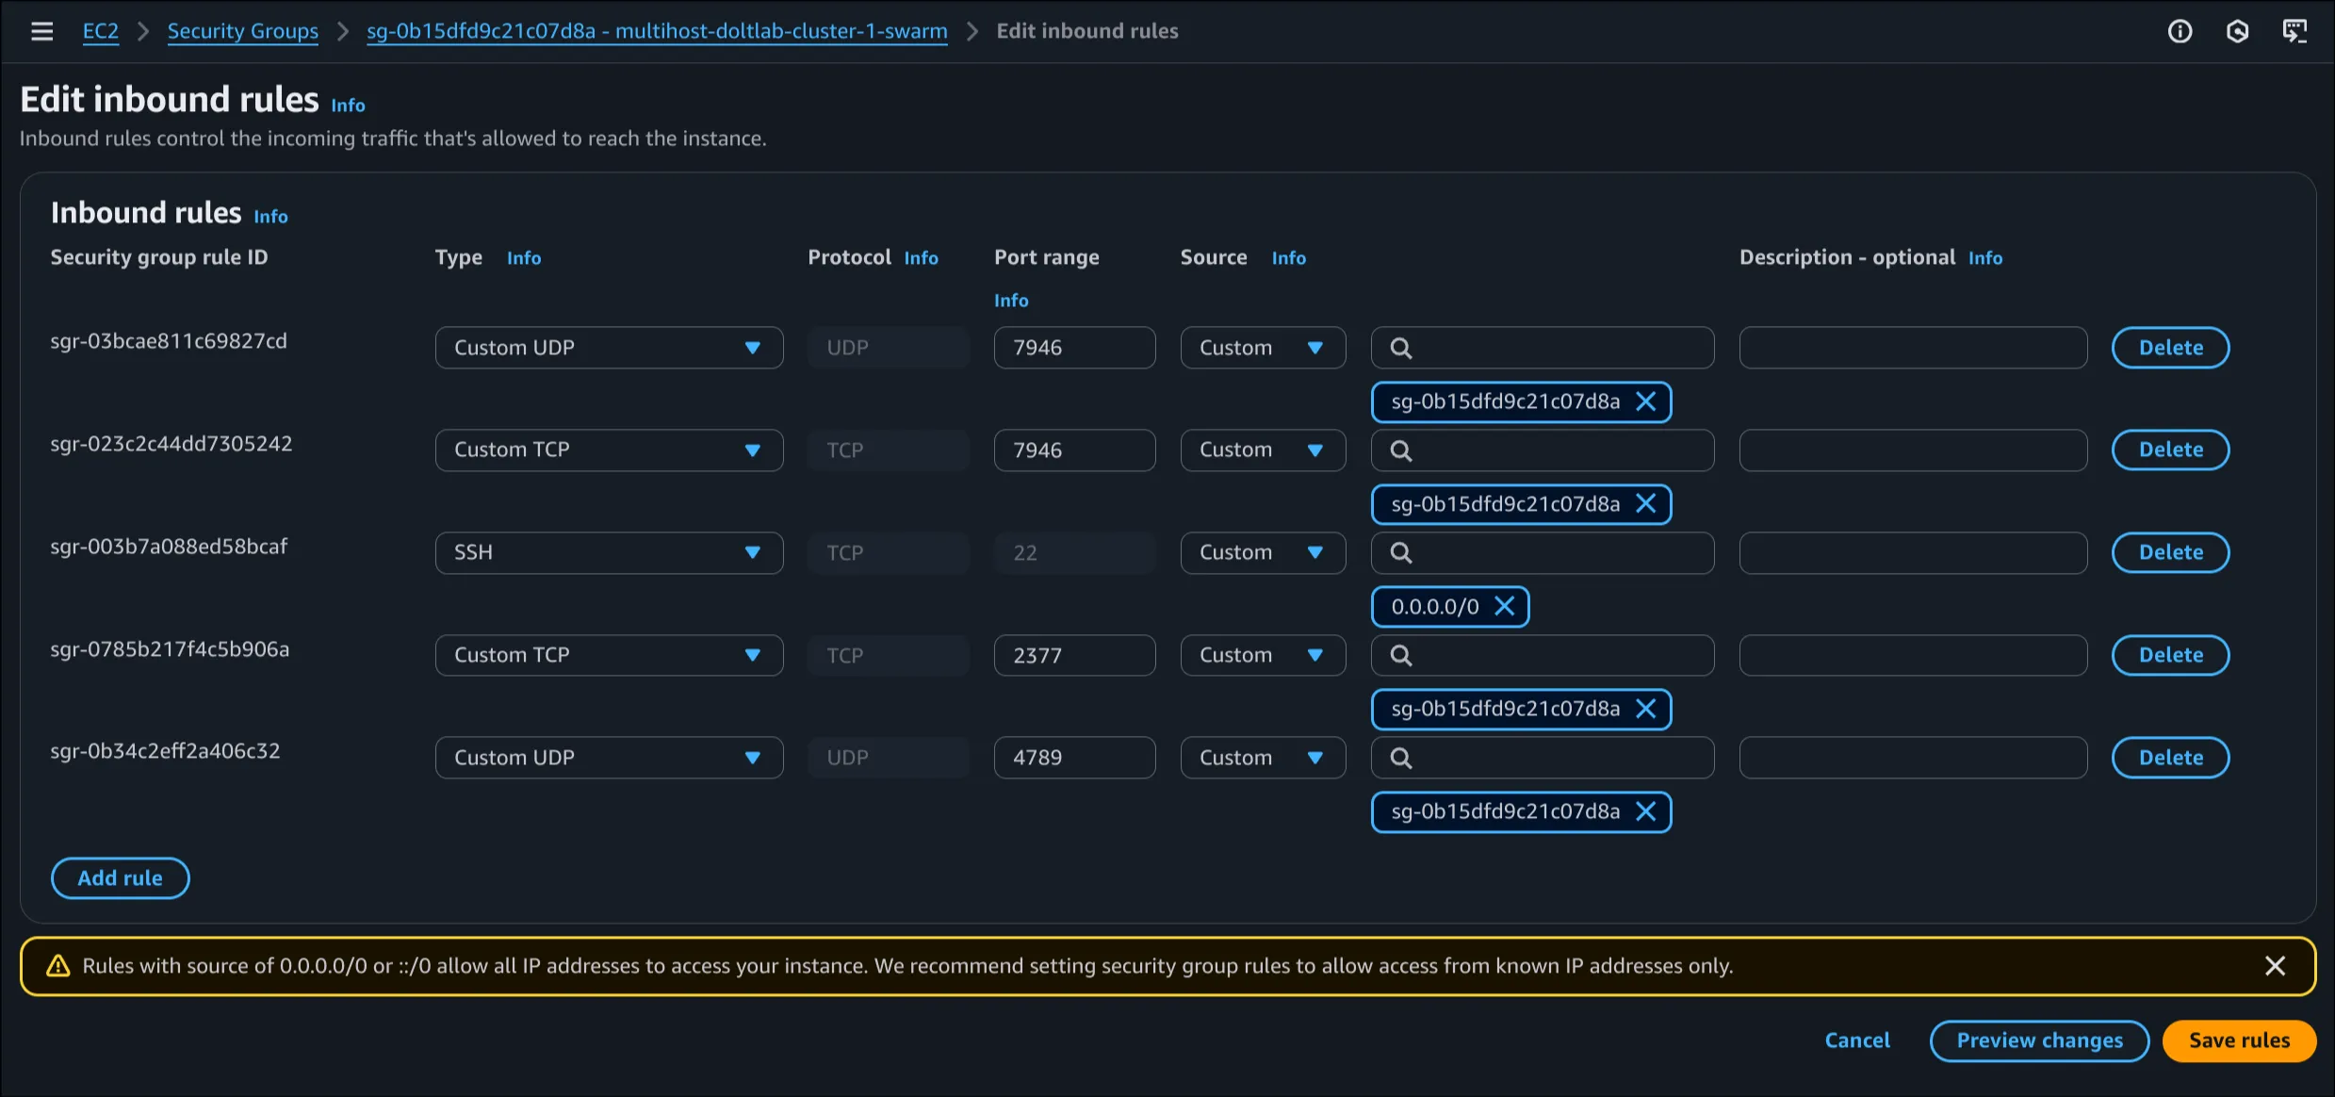Image resolution: width=2335 pixels, height=1097 pixels.
Task: Open the Type dropdown showing Custom UDP
Action: 608,347
